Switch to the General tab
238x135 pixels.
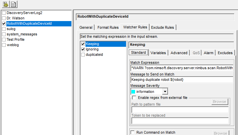[x=86, y=27]
